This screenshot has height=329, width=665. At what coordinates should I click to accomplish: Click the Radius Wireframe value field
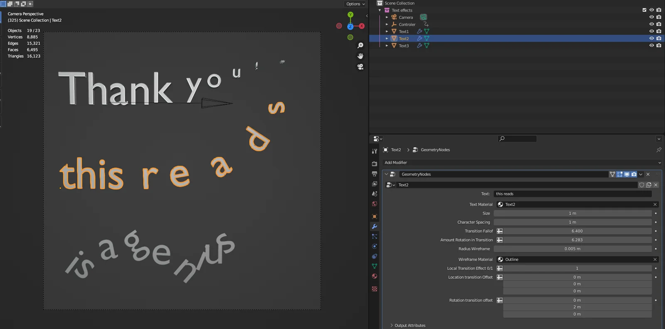[x=573, y=249]
